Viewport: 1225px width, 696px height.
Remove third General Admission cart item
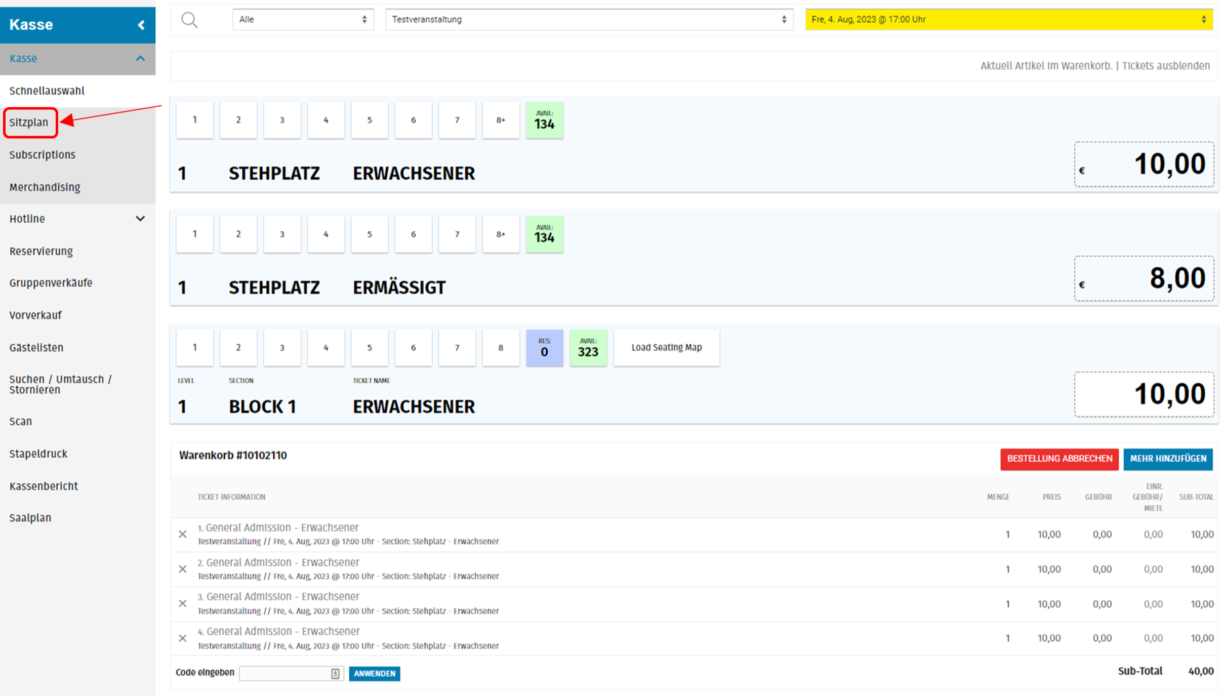pos(183,603)
